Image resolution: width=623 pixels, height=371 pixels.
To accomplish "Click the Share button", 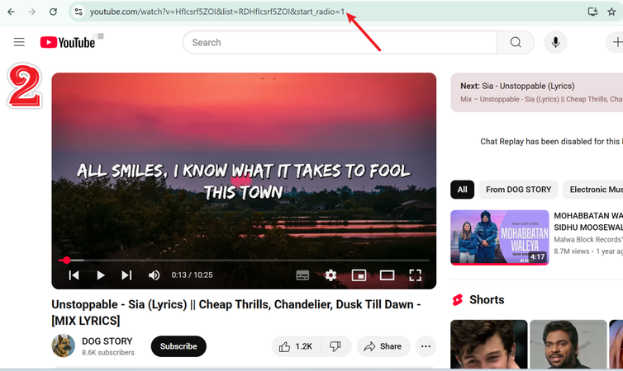I will tap(383, 346).
